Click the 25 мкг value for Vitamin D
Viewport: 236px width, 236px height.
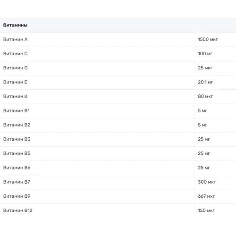205,68
